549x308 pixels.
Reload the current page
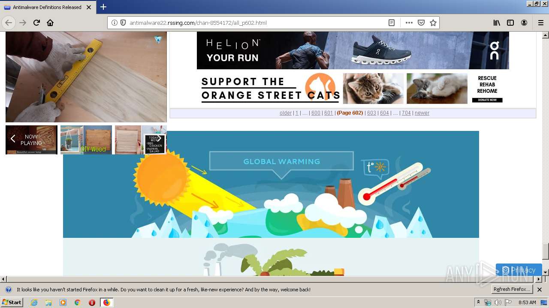coord(36,23)
